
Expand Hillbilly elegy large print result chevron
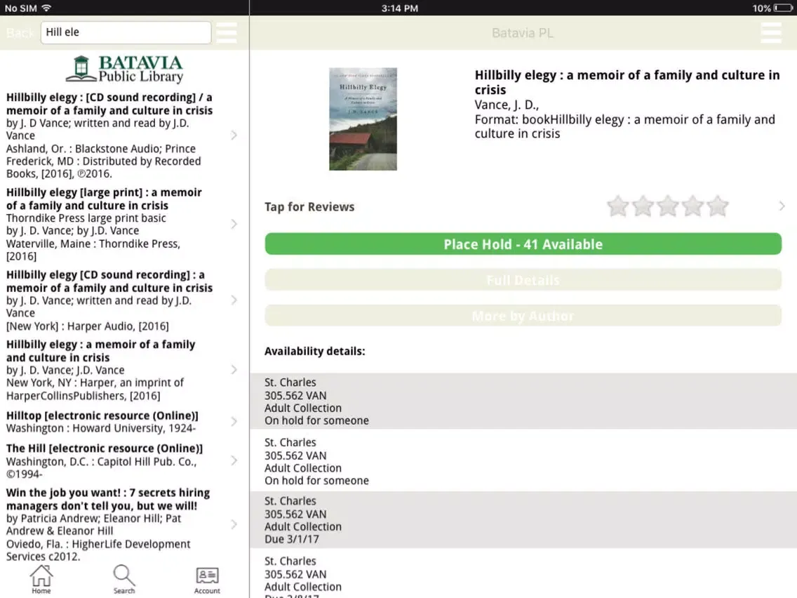234,225
